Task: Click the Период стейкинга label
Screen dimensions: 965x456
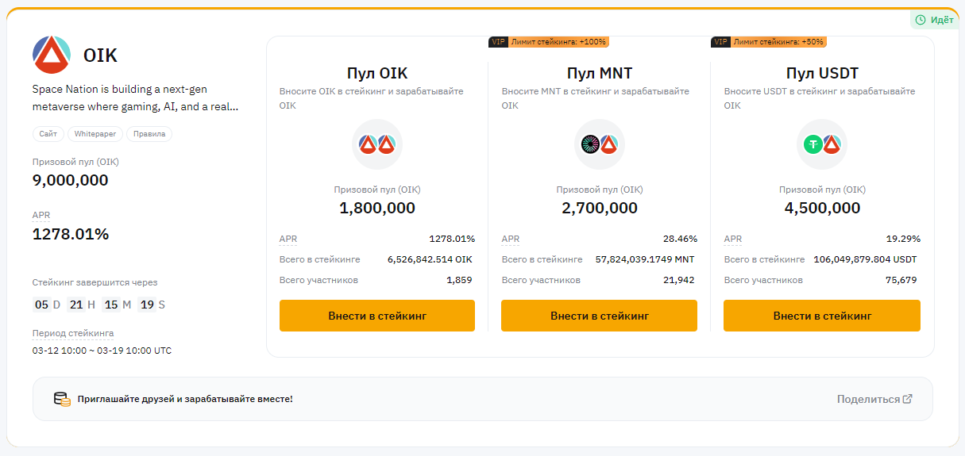Action: click(73, 333)
